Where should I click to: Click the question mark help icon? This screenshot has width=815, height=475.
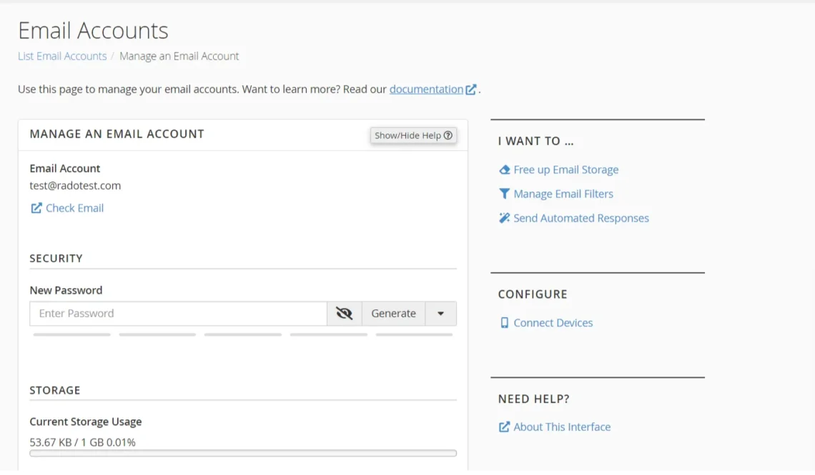(x=448, y=135)
